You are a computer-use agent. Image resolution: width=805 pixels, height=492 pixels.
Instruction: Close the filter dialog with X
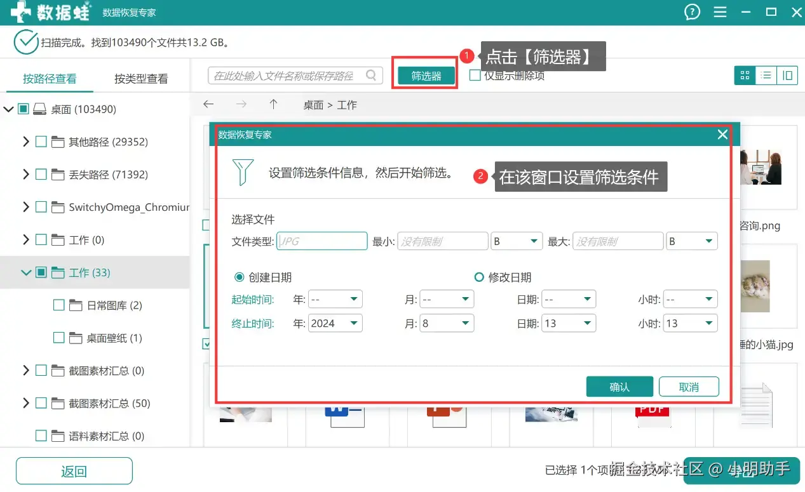(x=722, y=135)
